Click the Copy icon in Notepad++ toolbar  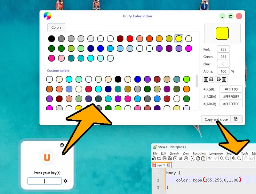point(198,158)
